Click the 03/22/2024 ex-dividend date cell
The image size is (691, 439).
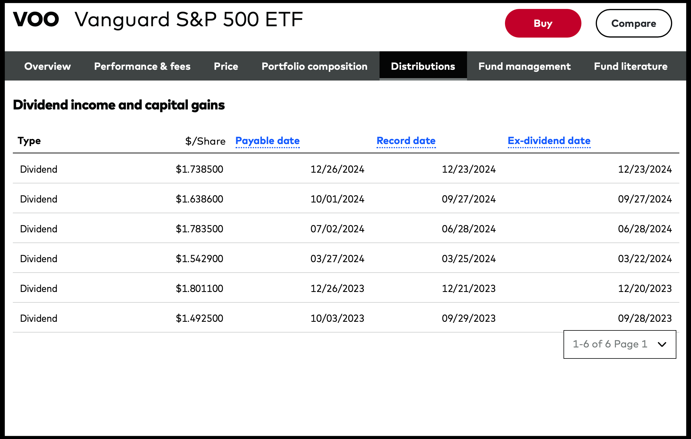[x=644, y=259]
